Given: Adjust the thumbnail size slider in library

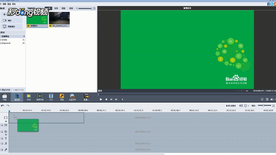Looking at the screenshot, I should (x=86, y=9).
